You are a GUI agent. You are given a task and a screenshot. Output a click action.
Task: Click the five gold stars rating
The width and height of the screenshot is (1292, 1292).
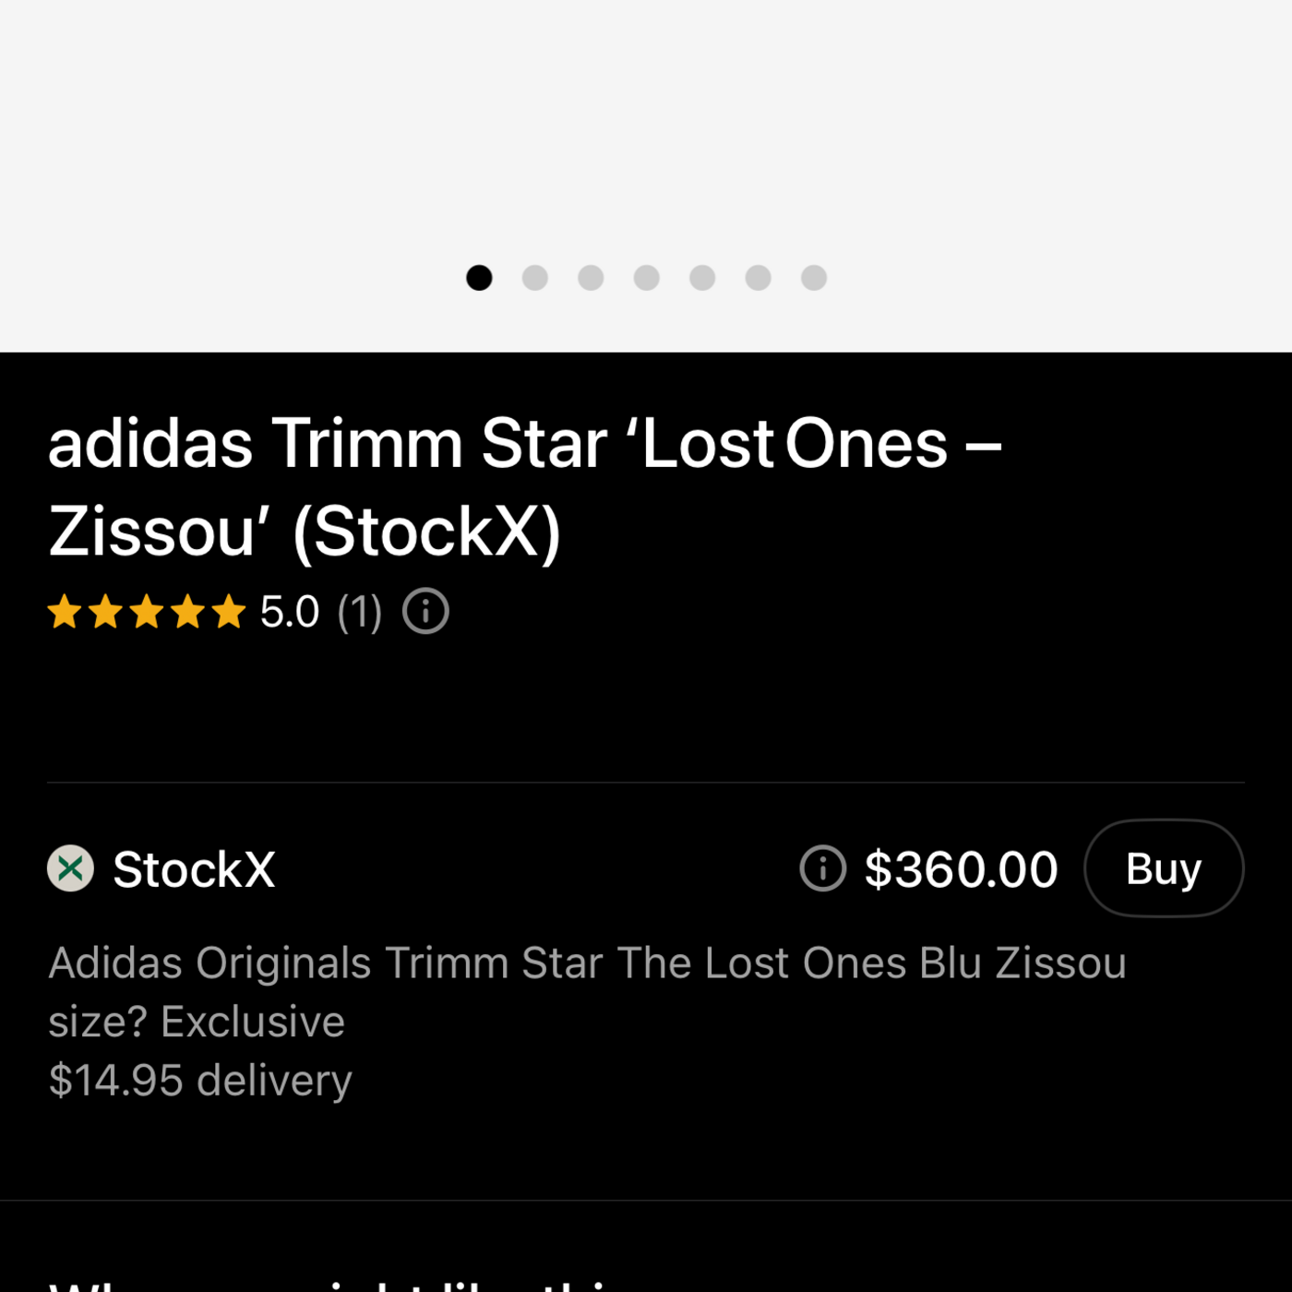(147, 612)
